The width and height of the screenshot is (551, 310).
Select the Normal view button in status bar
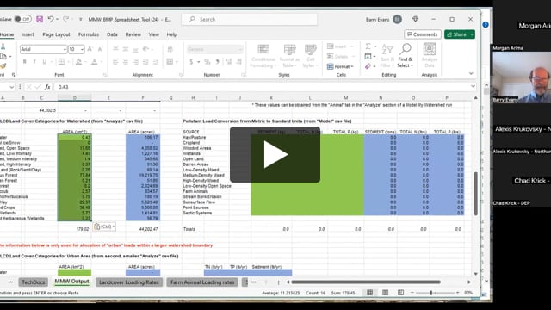click(x=369, y=293)
